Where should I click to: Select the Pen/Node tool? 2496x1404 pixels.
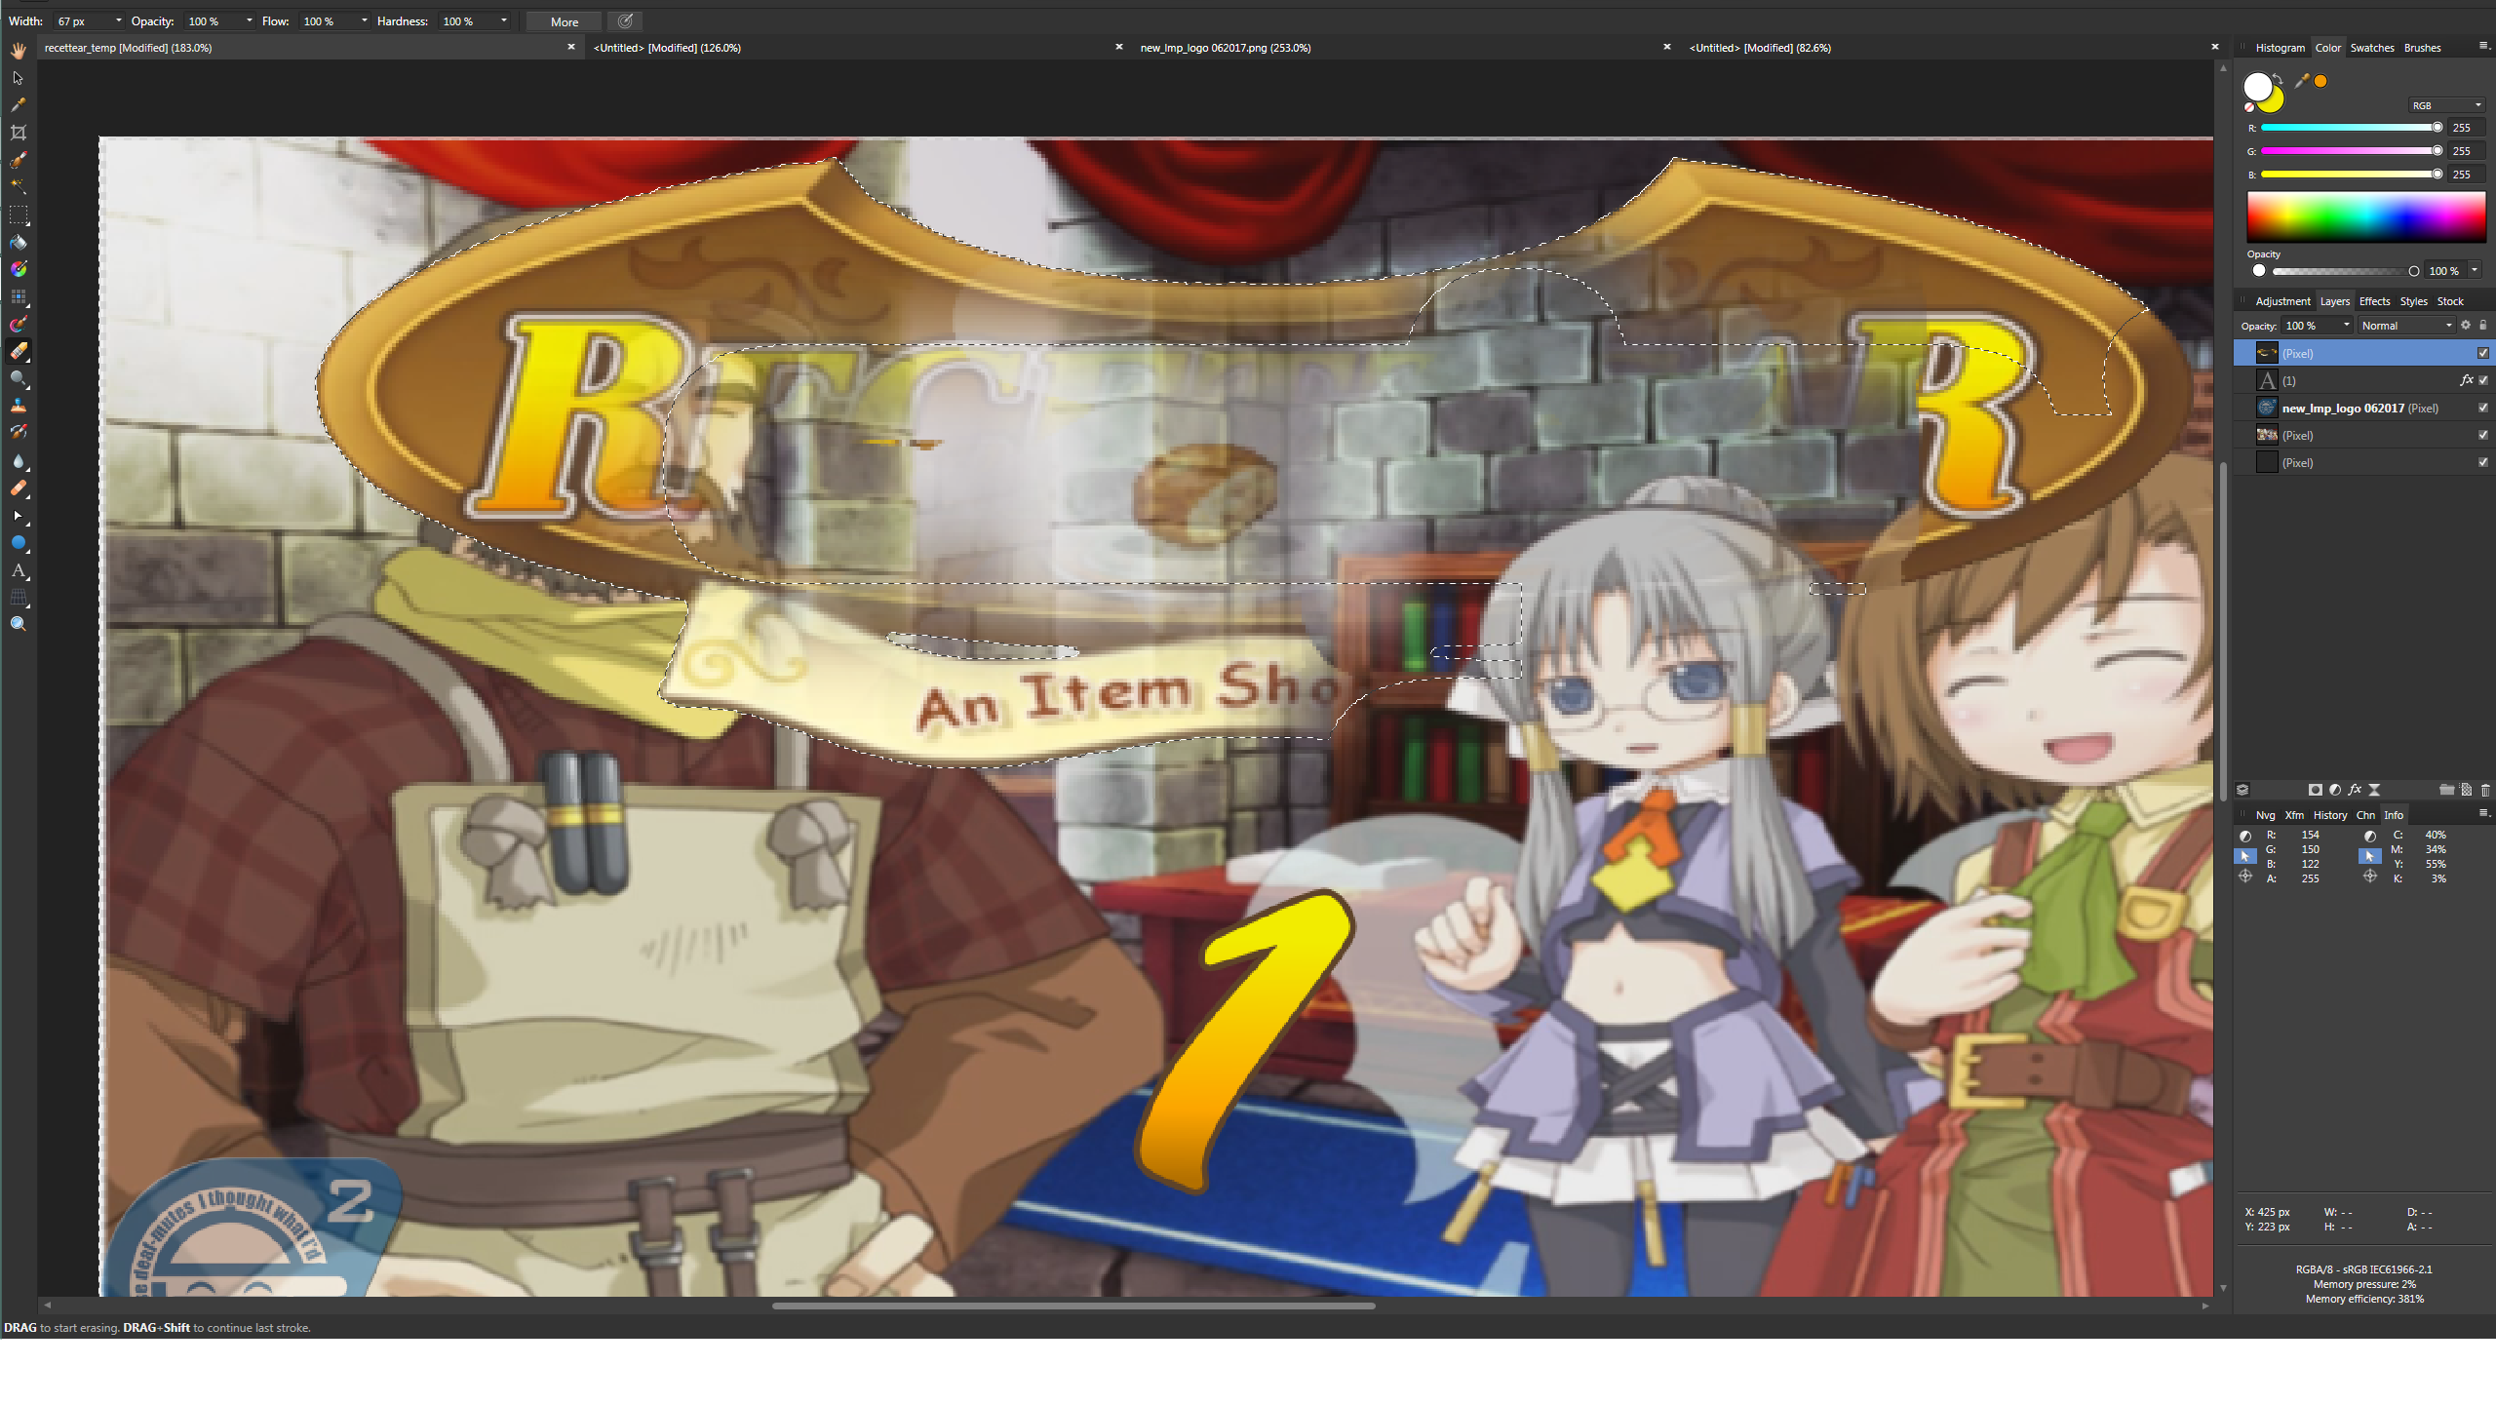[19, 516]
